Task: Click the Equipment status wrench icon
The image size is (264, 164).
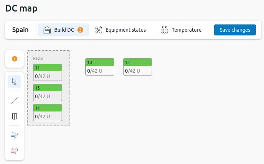Action: [98, 30]
